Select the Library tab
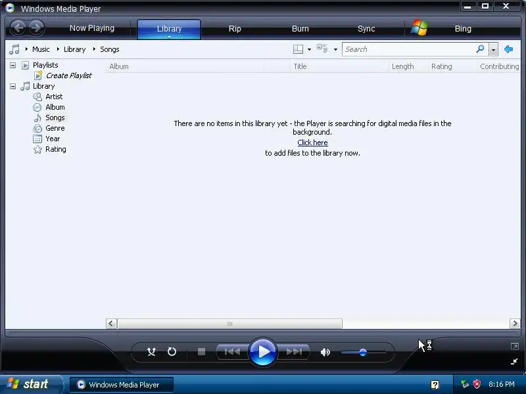The height and width of the screenshot is (394, 526). click(x=169, y=28)
